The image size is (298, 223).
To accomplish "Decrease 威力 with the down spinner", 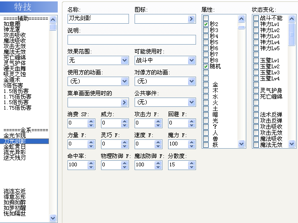I will (124, 125).
